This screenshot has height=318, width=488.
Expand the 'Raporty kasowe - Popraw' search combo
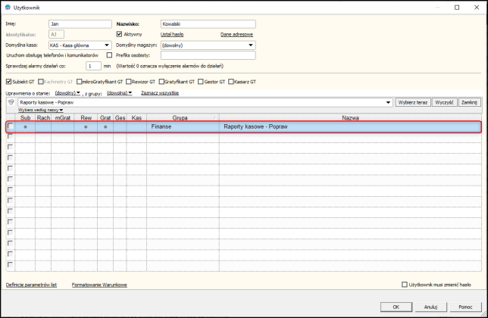tap(388, 102)
